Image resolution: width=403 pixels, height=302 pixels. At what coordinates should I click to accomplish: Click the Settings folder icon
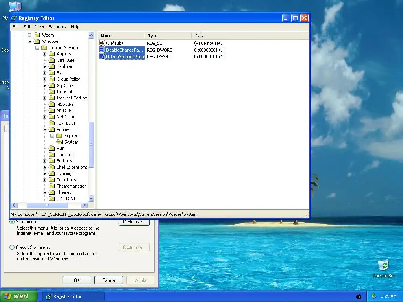52,161
